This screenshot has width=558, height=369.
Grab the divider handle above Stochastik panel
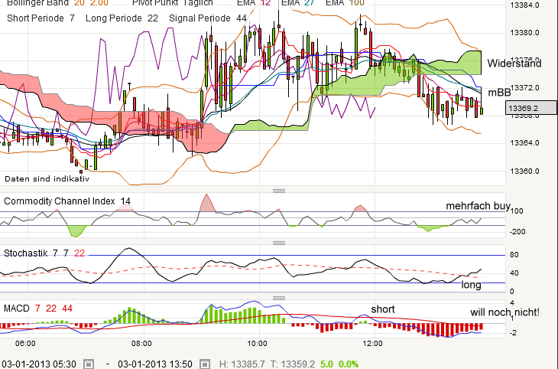coord(279,243)
